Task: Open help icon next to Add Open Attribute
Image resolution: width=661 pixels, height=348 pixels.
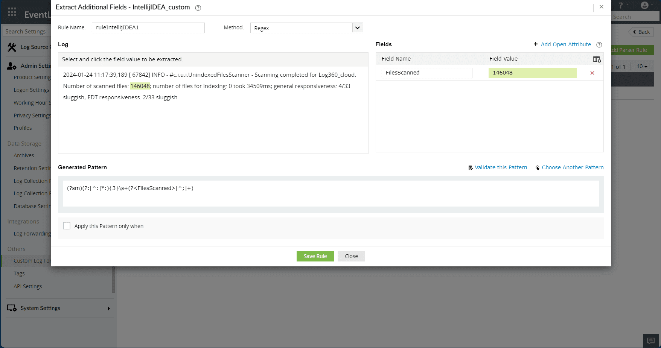Action: 599,45
